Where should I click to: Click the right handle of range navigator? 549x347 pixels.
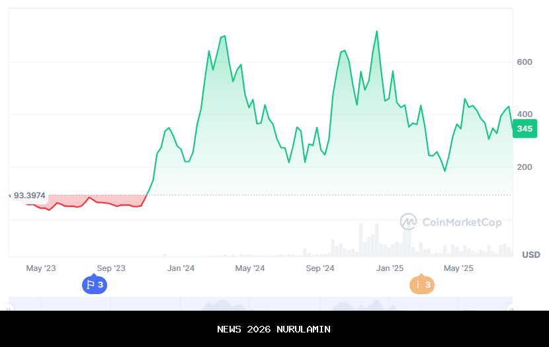tap(511, 307)
